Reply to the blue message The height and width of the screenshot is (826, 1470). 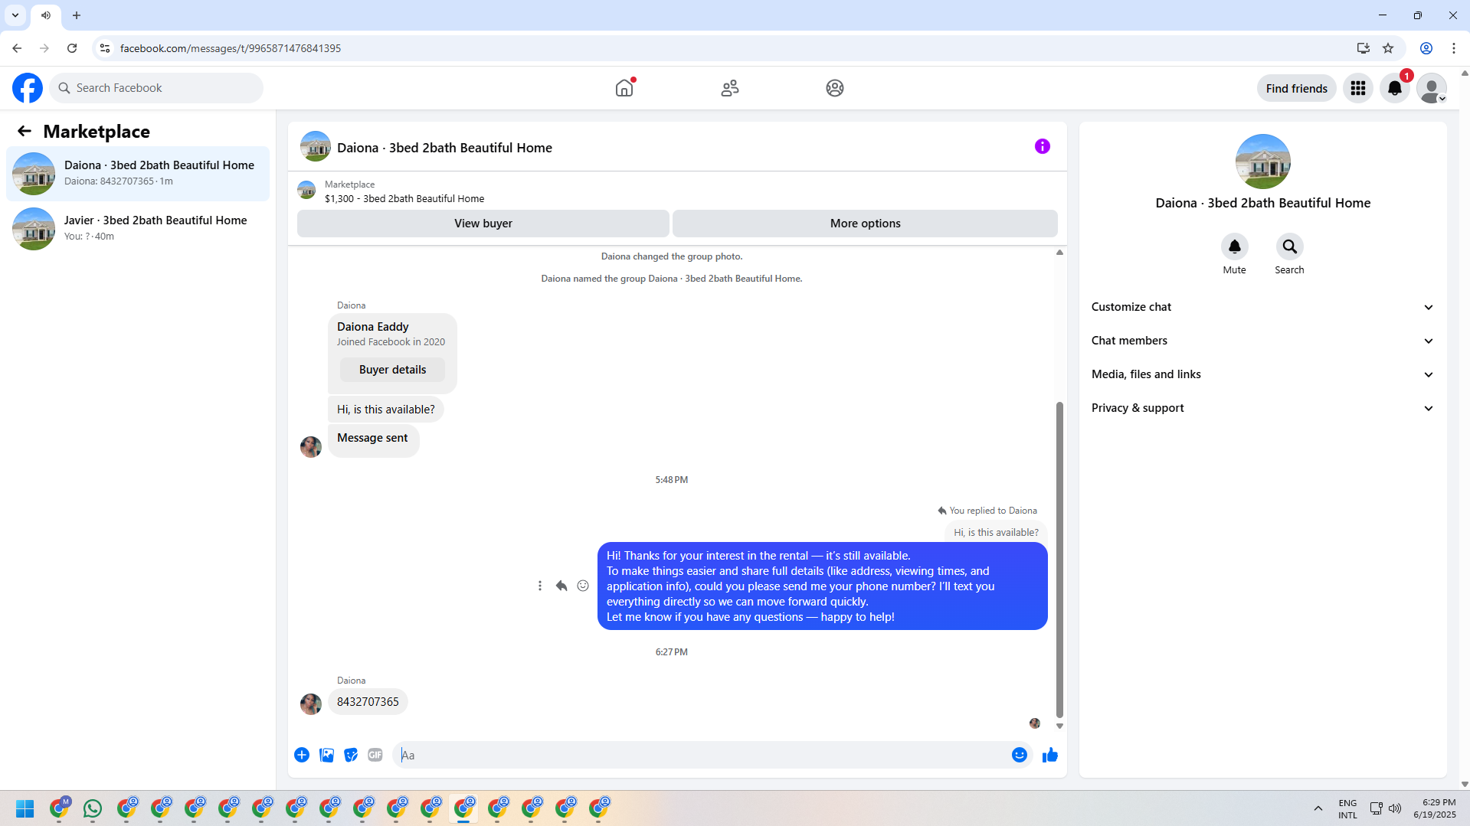point(561,586)
